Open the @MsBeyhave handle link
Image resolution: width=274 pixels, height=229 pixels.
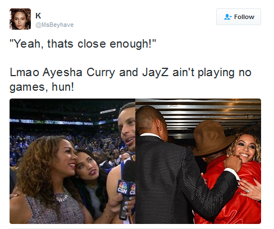point(54,25)
